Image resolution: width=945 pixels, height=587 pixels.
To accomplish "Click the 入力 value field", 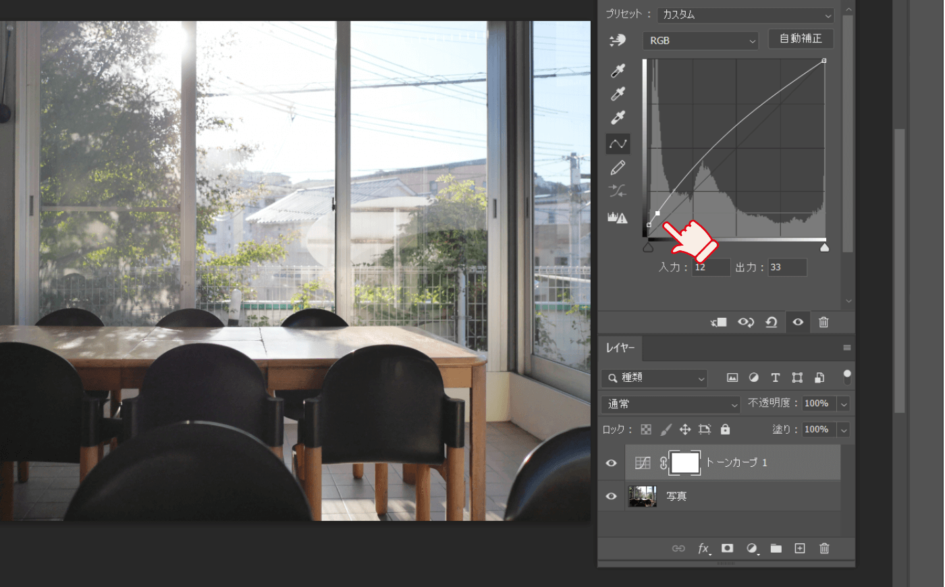I will click(x=711, y=267).
